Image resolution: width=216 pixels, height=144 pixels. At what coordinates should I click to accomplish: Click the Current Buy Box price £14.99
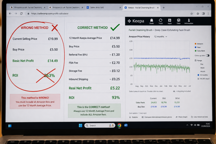(154, 106)
